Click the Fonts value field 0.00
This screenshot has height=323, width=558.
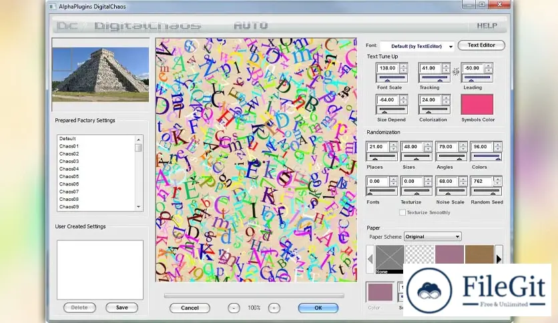tap(378, 181)
